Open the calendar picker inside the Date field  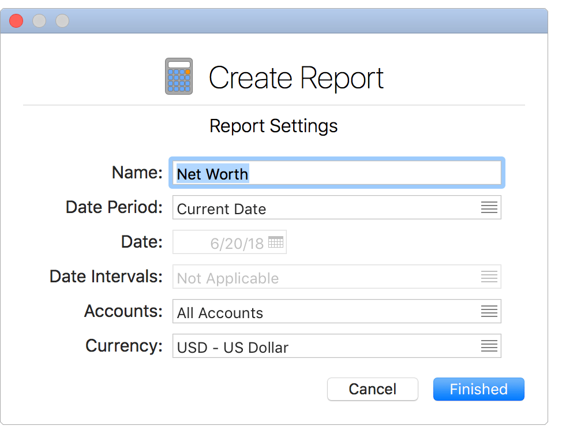[x=277, y=242]
